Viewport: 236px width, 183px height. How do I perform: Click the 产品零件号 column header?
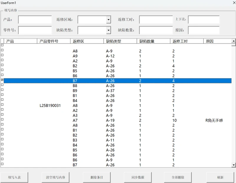pyautogui.click(x=54, y=41)
